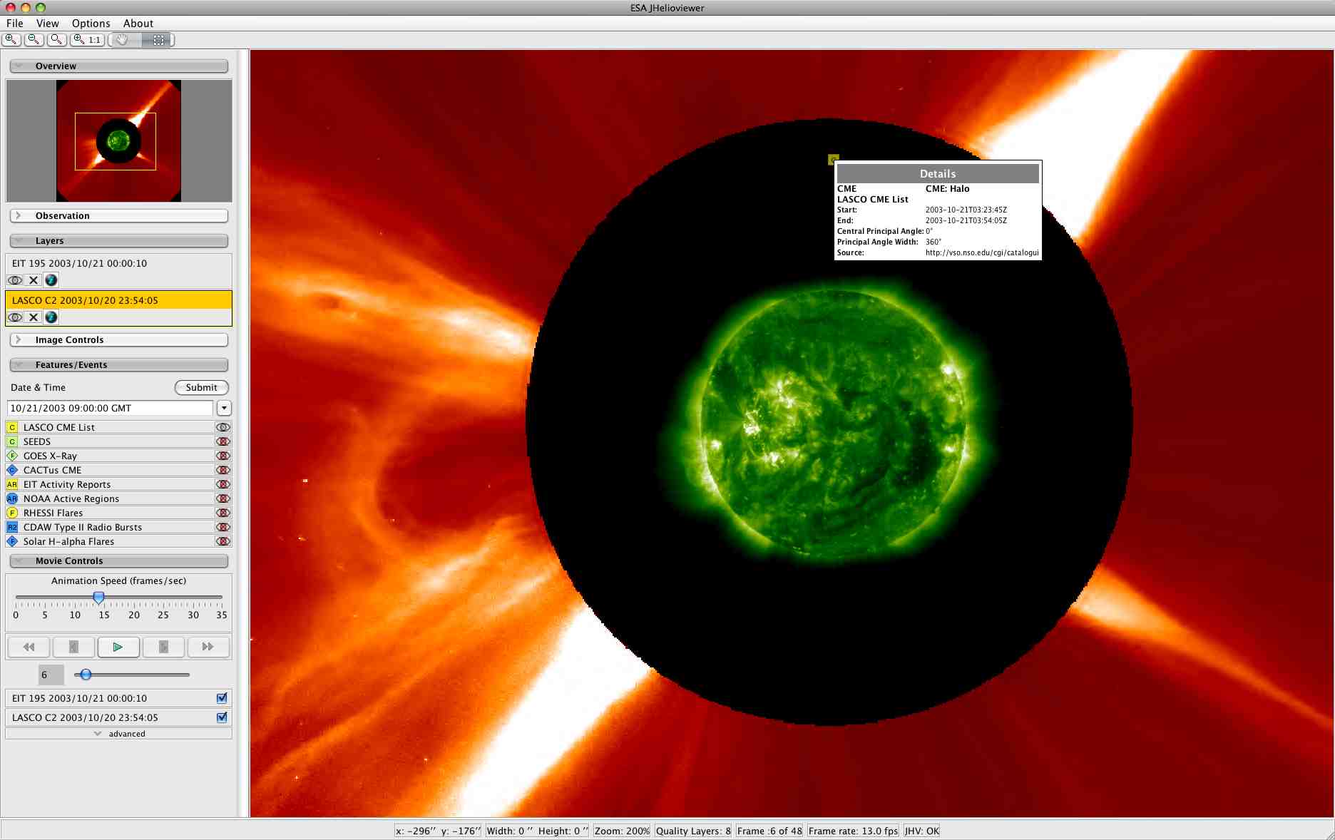Open the Options menu
The height and width of the screenshot is (840, 1335).
pos(91,23)
